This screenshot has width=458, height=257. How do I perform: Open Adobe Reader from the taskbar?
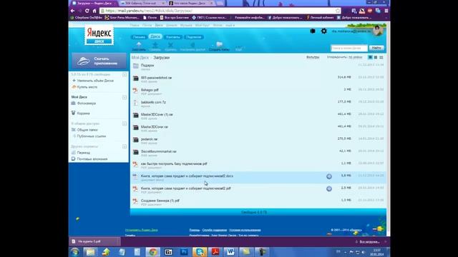click(215, 252)
